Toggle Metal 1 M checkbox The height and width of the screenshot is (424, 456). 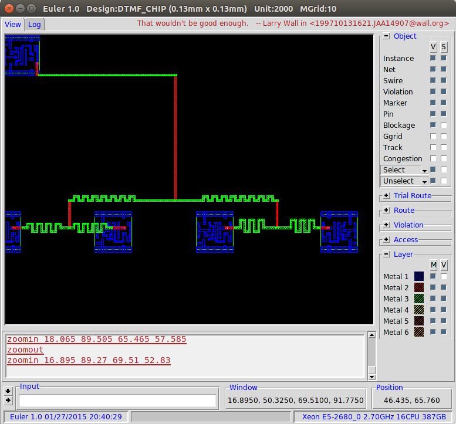[433, 276]
